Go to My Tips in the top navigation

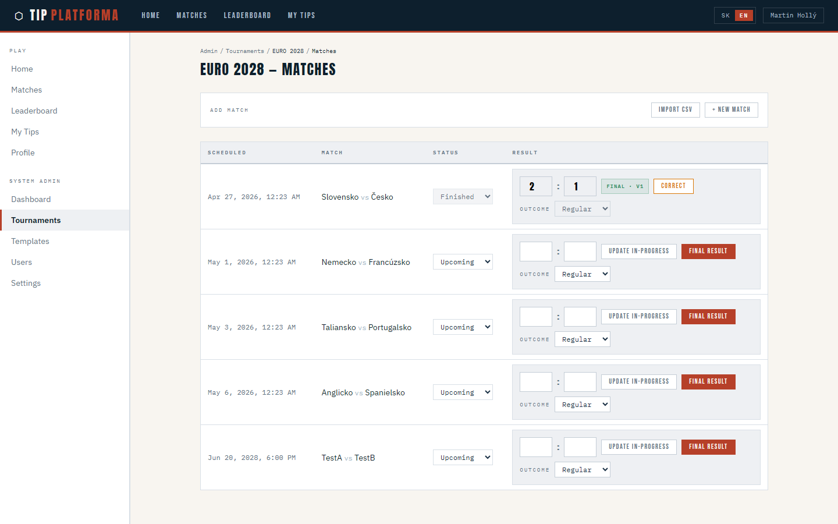pyautogui.click(x=301, y=16)
